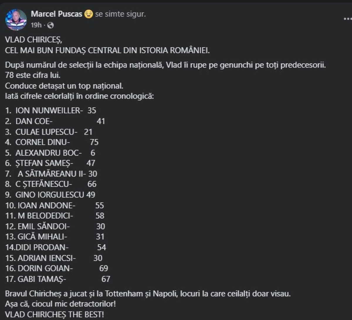Screen dimensions: 352x320
Task: Click the relaxed-face feeling emoji
Action: pyautogui.click(x=89, y=13)
